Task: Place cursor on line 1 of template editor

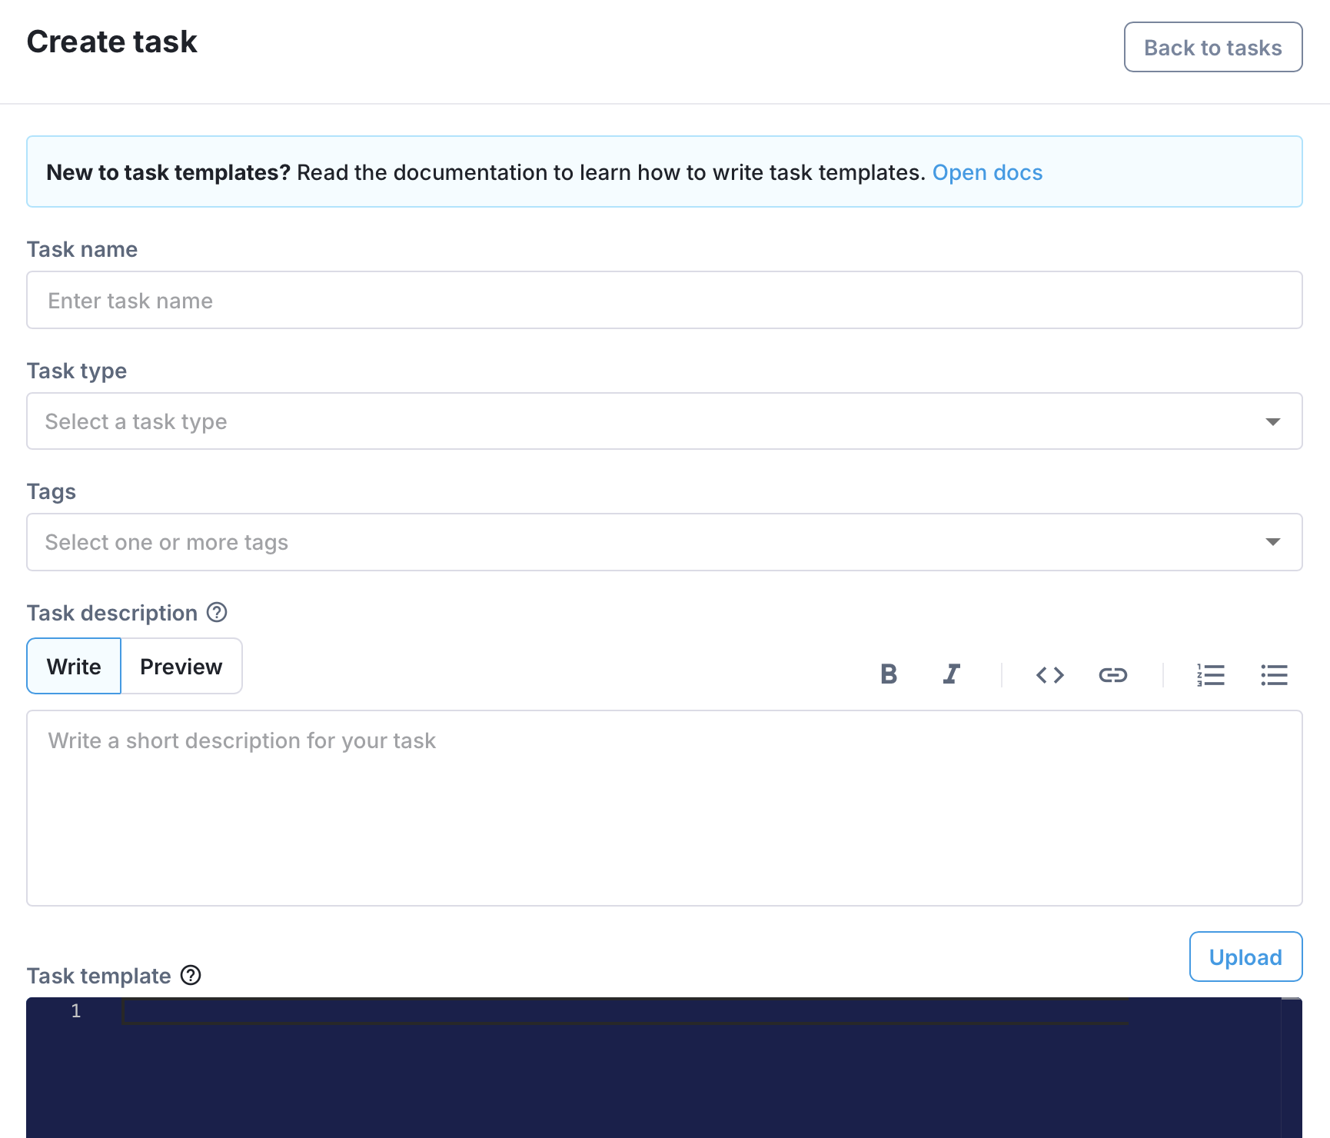Action: [615, 1011]
